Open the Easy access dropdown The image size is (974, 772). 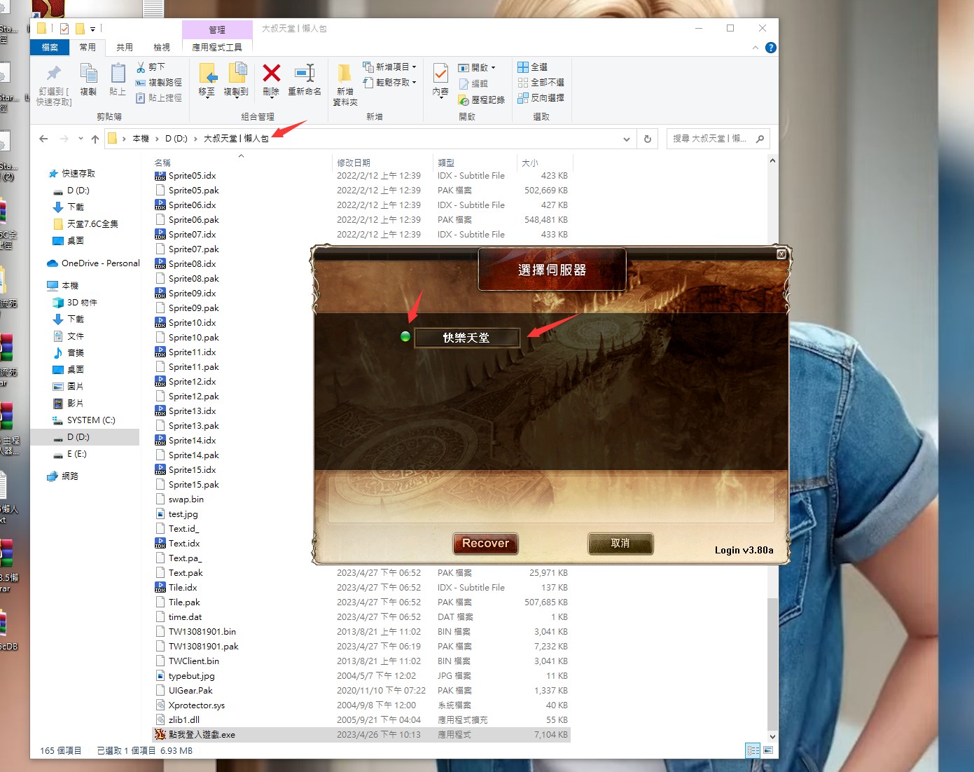(389, 83)
